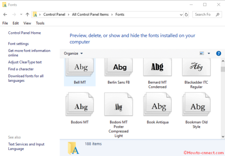Image resolution: width=225 pixels, height=156 pixels.
Task: Click the Fonts breadcrumb segment
Action: point(120,15)
